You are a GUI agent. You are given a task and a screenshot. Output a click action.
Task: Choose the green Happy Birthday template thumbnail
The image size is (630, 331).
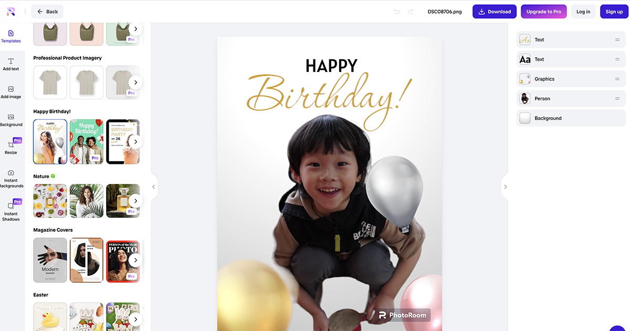(87, 142)
